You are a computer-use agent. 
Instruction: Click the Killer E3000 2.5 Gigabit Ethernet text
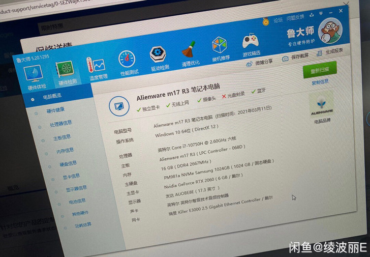pyautogui.click(x=221, y=206)
